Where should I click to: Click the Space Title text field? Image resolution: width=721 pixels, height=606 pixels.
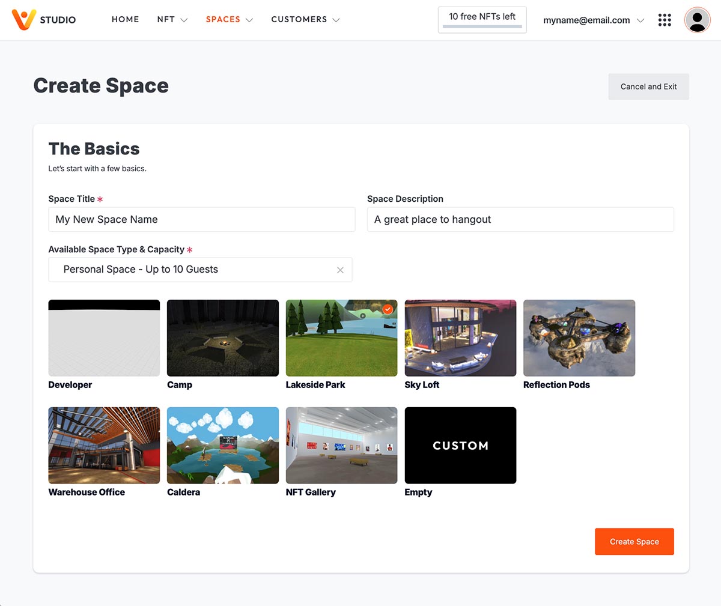click(201, 219)
